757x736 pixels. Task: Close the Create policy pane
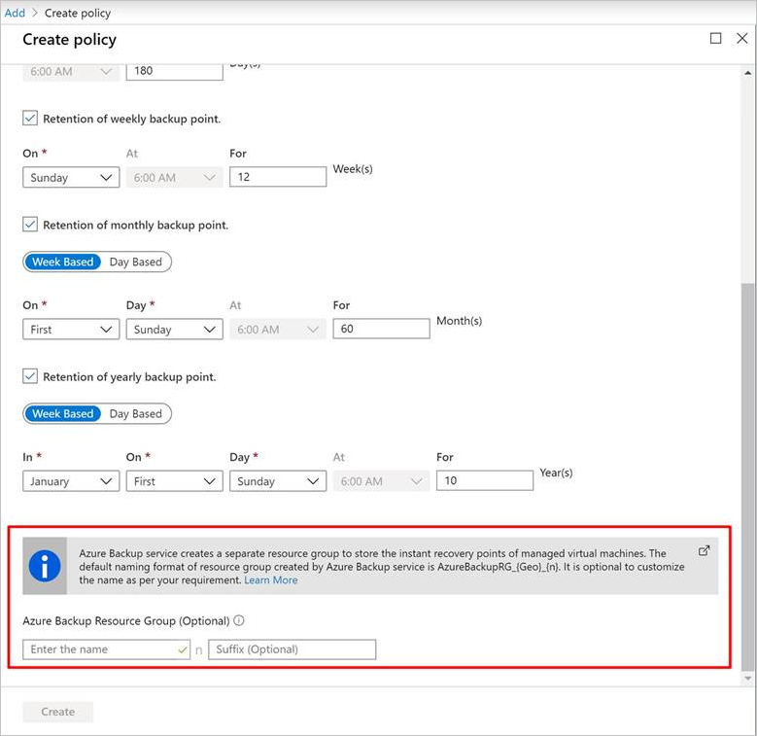pyautogui.click(x=742, y=38)
